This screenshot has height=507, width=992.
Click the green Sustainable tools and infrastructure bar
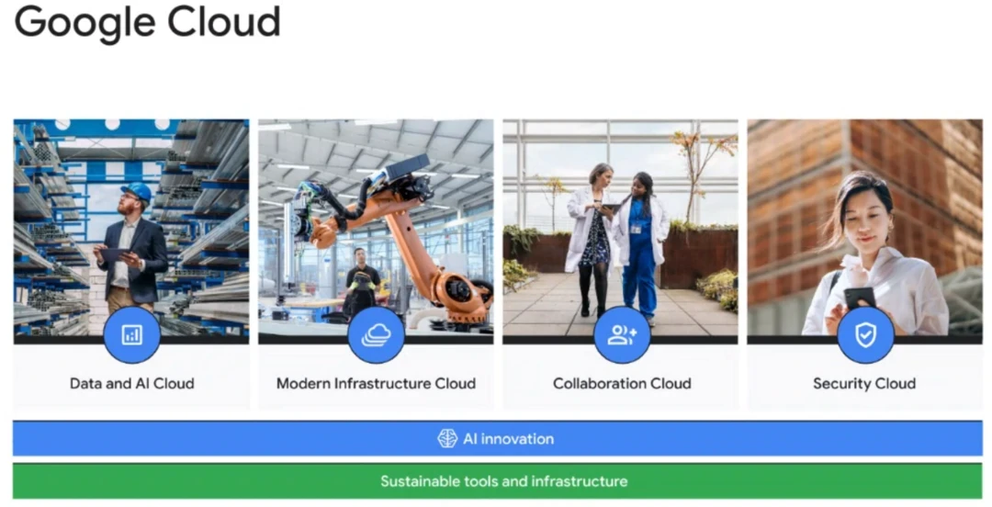(497, 481)
